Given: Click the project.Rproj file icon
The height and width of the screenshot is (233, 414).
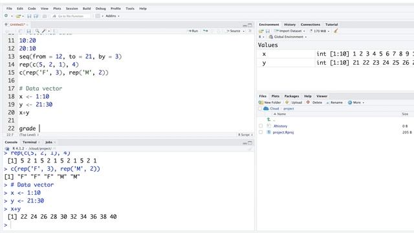Looking at the screenshot, I should point(269,132).
